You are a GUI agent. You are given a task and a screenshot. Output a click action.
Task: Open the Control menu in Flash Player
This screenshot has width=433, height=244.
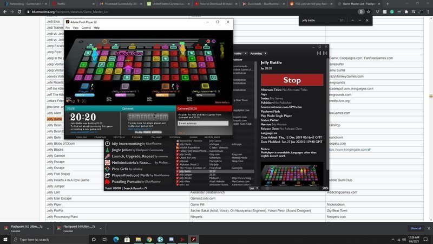(86, 28)
